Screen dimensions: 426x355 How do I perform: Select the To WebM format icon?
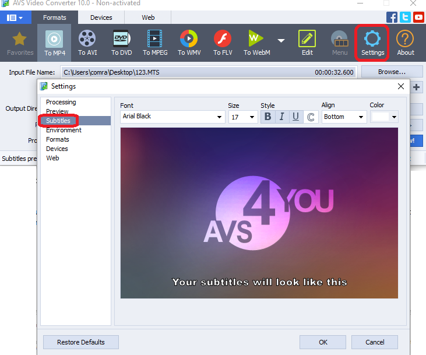click(x=256, y=43)
